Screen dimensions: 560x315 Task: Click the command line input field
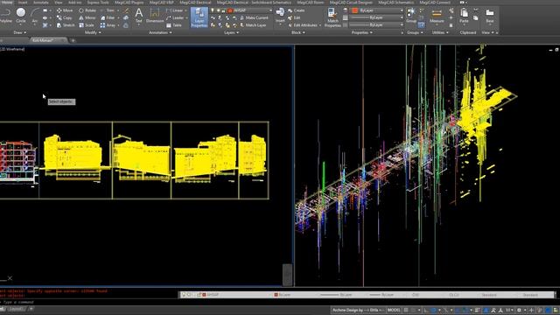(x=89, y=302)
